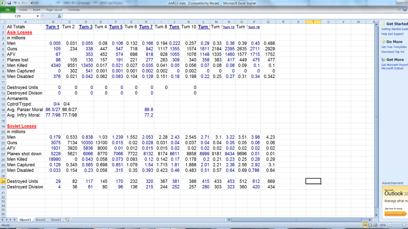Click the Insert Worksheet icon after Sheet3

67,220
